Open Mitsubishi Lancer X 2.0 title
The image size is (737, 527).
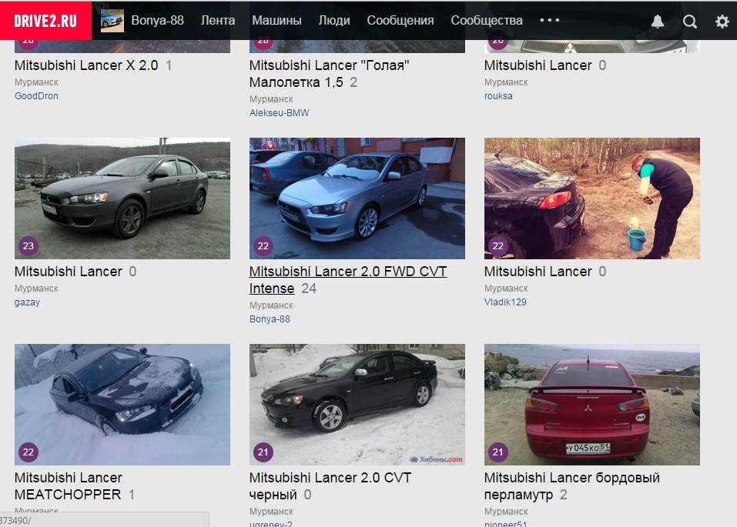coord(86,65)
